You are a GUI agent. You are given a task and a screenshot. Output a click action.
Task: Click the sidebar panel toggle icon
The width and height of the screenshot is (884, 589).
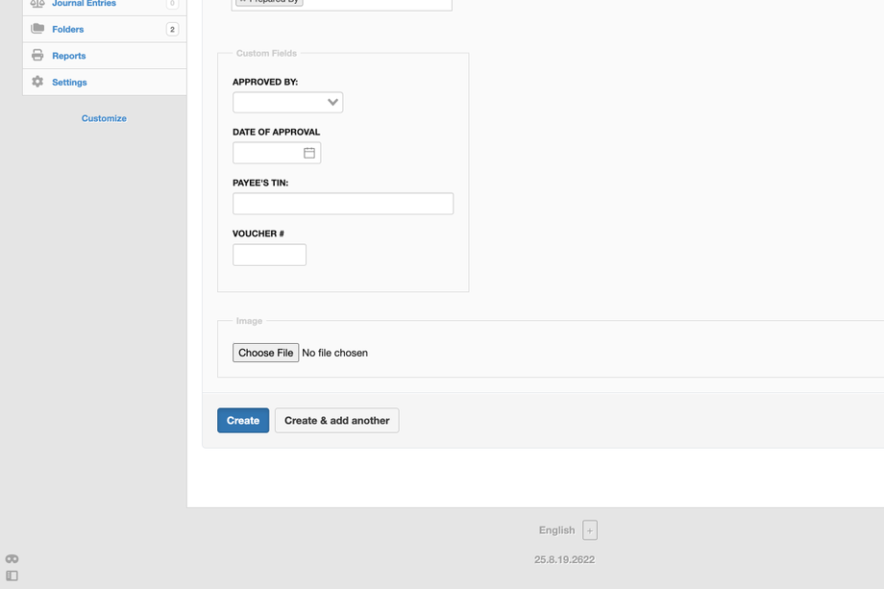point(12,576)
